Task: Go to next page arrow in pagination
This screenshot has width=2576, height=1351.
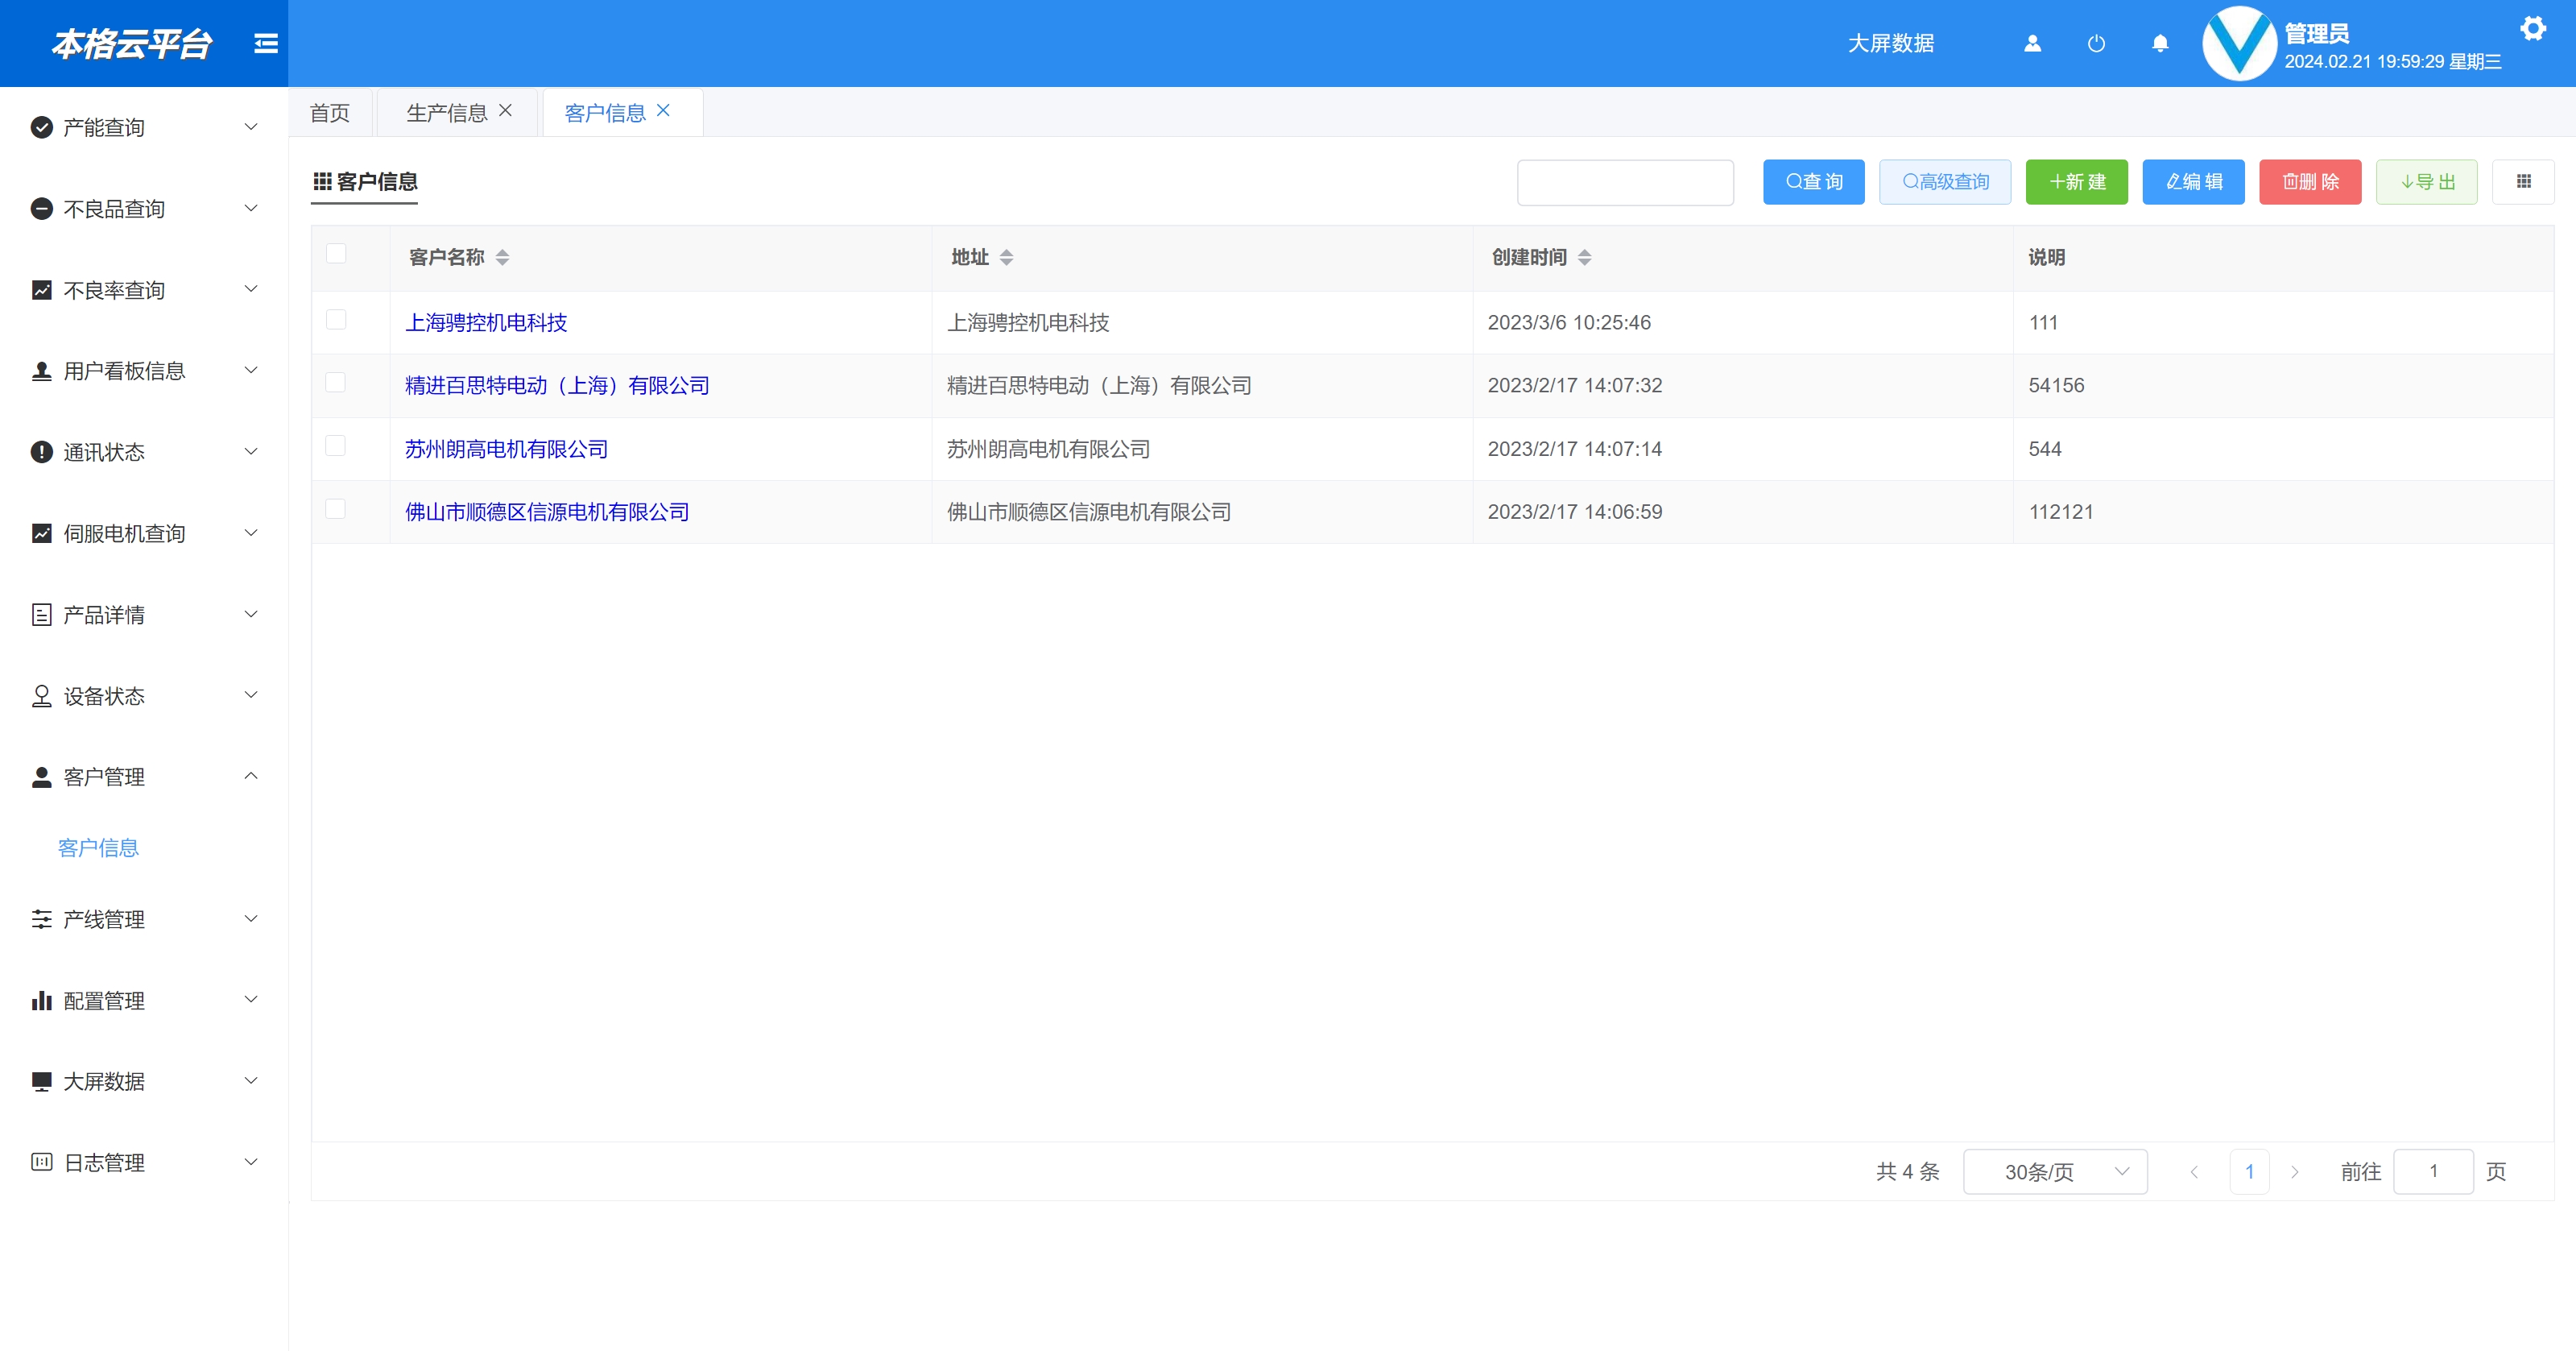Action: pos(2295,1171)
